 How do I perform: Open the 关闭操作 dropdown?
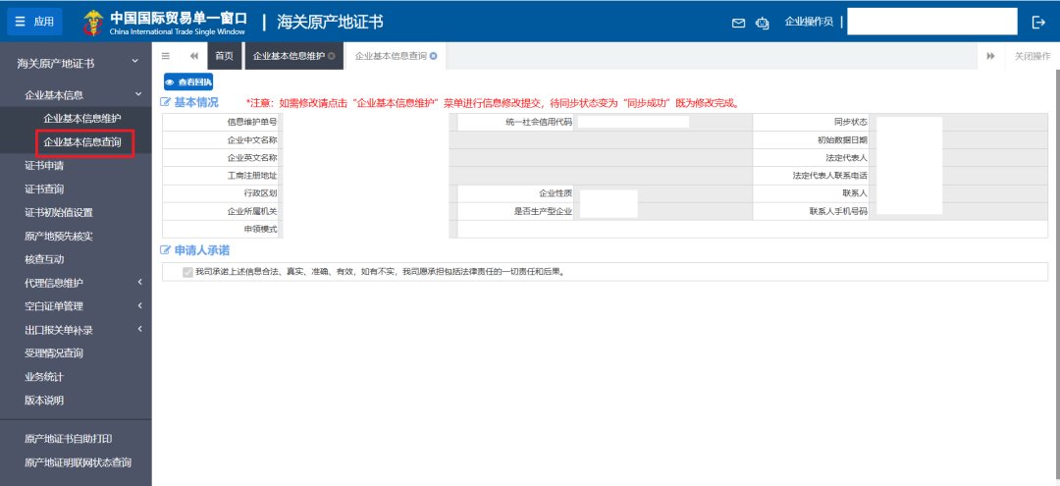1033,56
